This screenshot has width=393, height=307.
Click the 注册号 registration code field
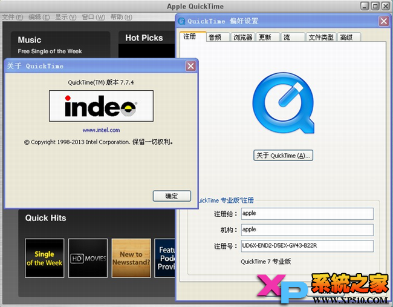tap(307, 246)
